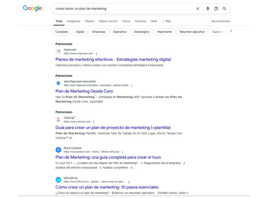Open the Libros tab
The image size is (269, 198).
126,21
